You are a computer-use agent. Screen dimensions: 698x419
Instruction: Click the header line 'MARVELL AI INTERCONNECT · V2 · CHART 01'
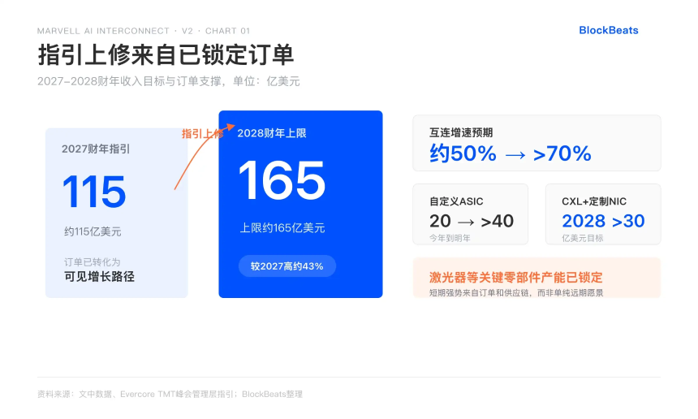144,31
